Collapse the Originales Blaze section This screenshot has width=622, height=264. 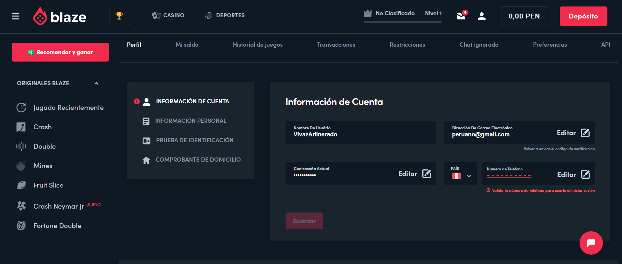pyautogui.click(x=96, y=83)
